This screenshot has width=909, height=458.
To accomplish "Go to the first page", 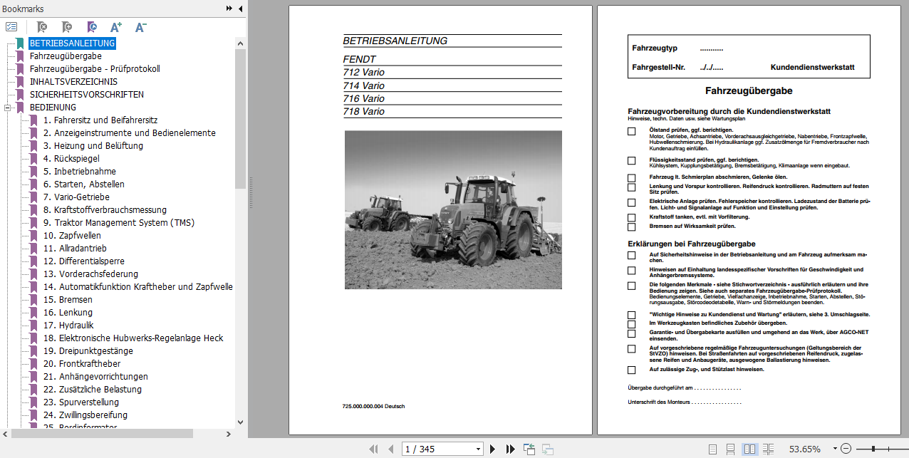I will (x=373, y=449).
